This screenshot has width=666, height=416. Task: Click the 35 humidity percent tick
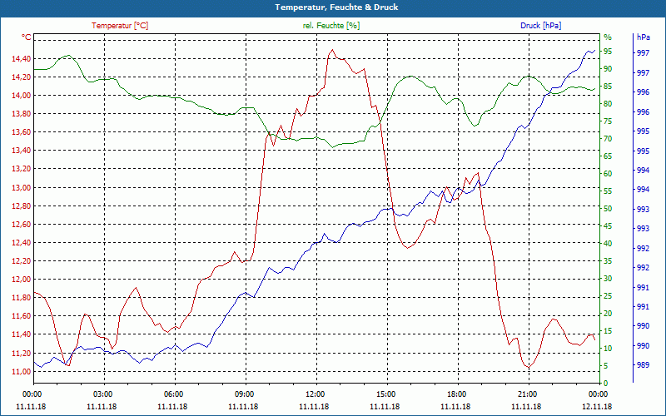pyautogui.click(x=608, y=261)
